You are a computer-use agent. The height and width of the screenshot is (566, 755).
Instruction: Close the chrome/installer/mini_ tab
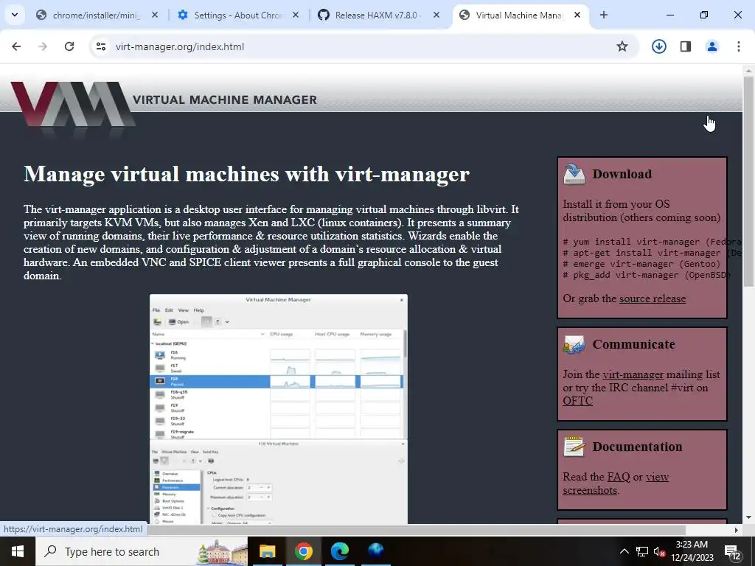click(155, 15)
